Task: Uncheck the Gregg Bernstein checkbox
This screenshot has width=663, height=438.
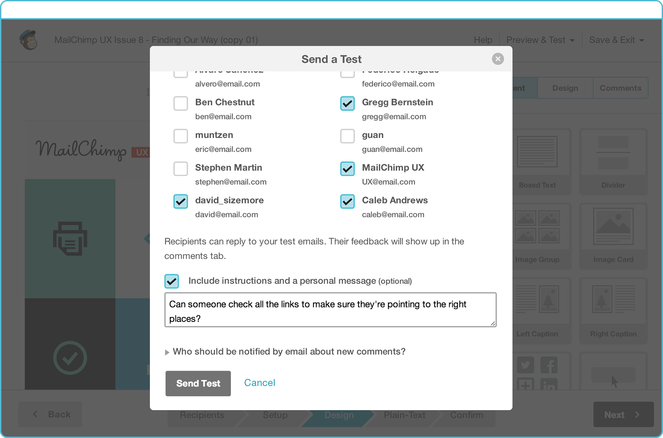Action: 347,103
